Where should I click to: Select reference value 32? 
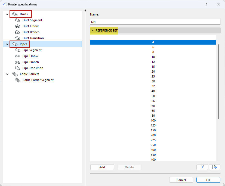(x=153, y=86)
